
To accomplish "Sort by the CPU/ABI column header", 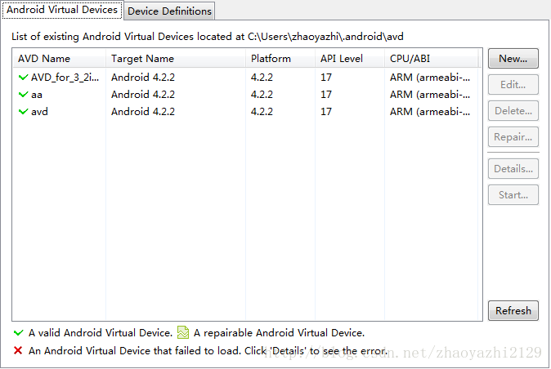I will tap(431, 58).
